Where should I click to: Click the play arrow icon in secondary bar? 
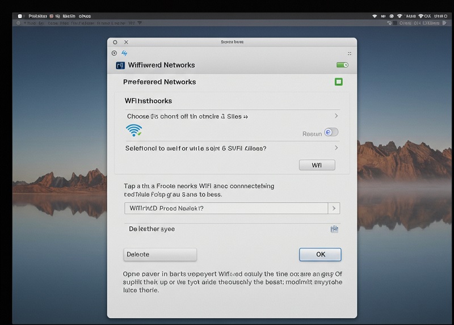point(444,23)
